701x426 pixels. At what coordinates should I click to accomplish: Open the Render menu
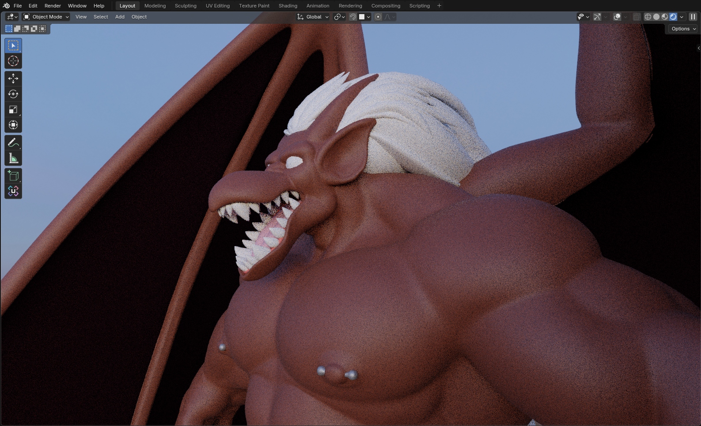53,6
